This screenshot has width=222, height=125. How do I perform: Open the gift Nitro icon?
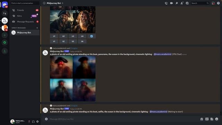(x=202, y=119)
